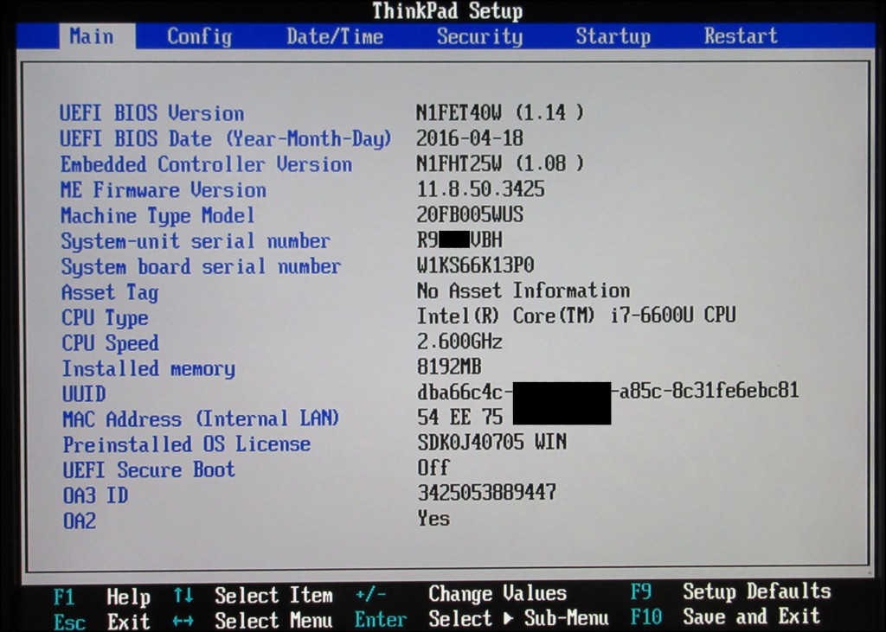Click the F1 Help key hint
The width and height of the screenshot is (886, 632).
pos(102,597)
